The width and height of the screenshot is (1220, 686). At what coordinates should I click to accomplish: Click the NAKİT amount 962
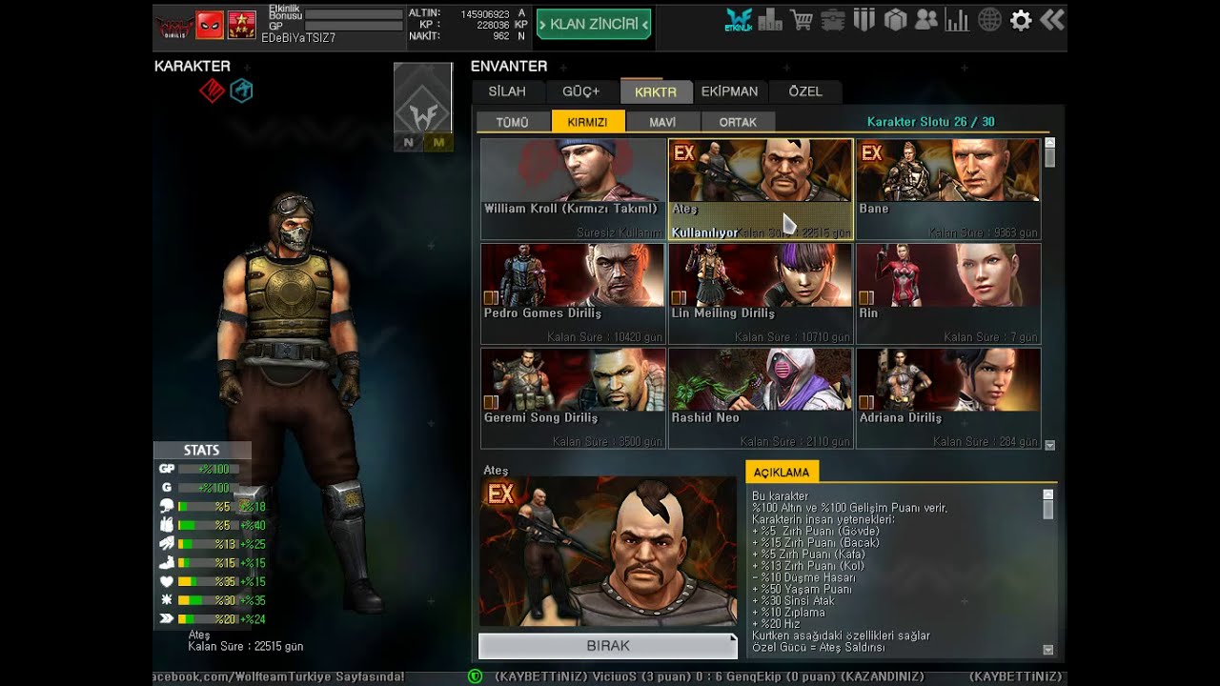pyautogui.click(x=501, y=36)
